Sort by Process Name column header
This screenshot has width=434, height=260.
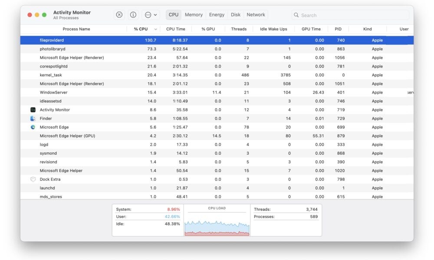tap(76, 29)
